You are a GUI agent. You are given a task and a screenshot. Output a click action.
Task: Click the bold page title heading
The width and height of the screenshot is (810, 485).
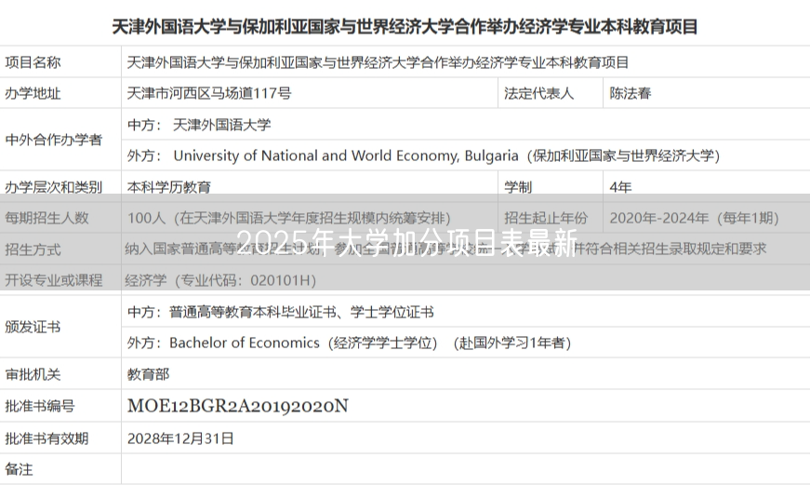pos(405,26)
